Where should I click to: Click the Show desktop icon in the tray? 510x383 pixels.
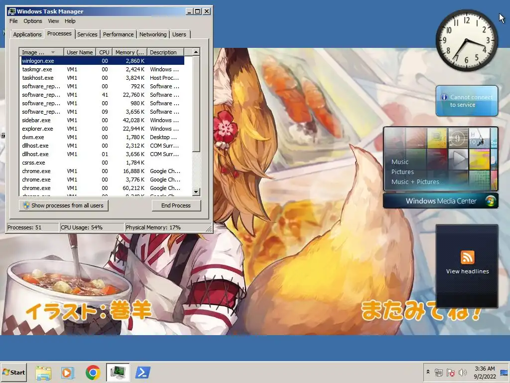pos(504,372)
